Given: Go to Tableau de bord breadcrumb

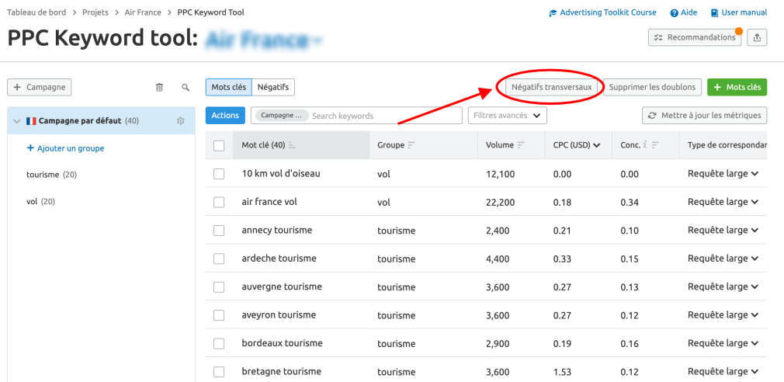Looking at the screenshot, I should [36, 12].
